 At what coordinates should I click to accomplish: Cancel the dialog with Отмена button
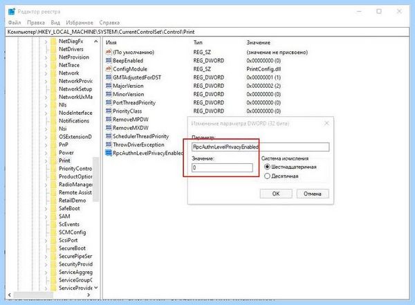click(313, 194)
